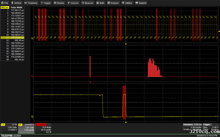Click the Teledyne LeCroy logo
Screen dimensions: 220x137
tap(11, 136)
